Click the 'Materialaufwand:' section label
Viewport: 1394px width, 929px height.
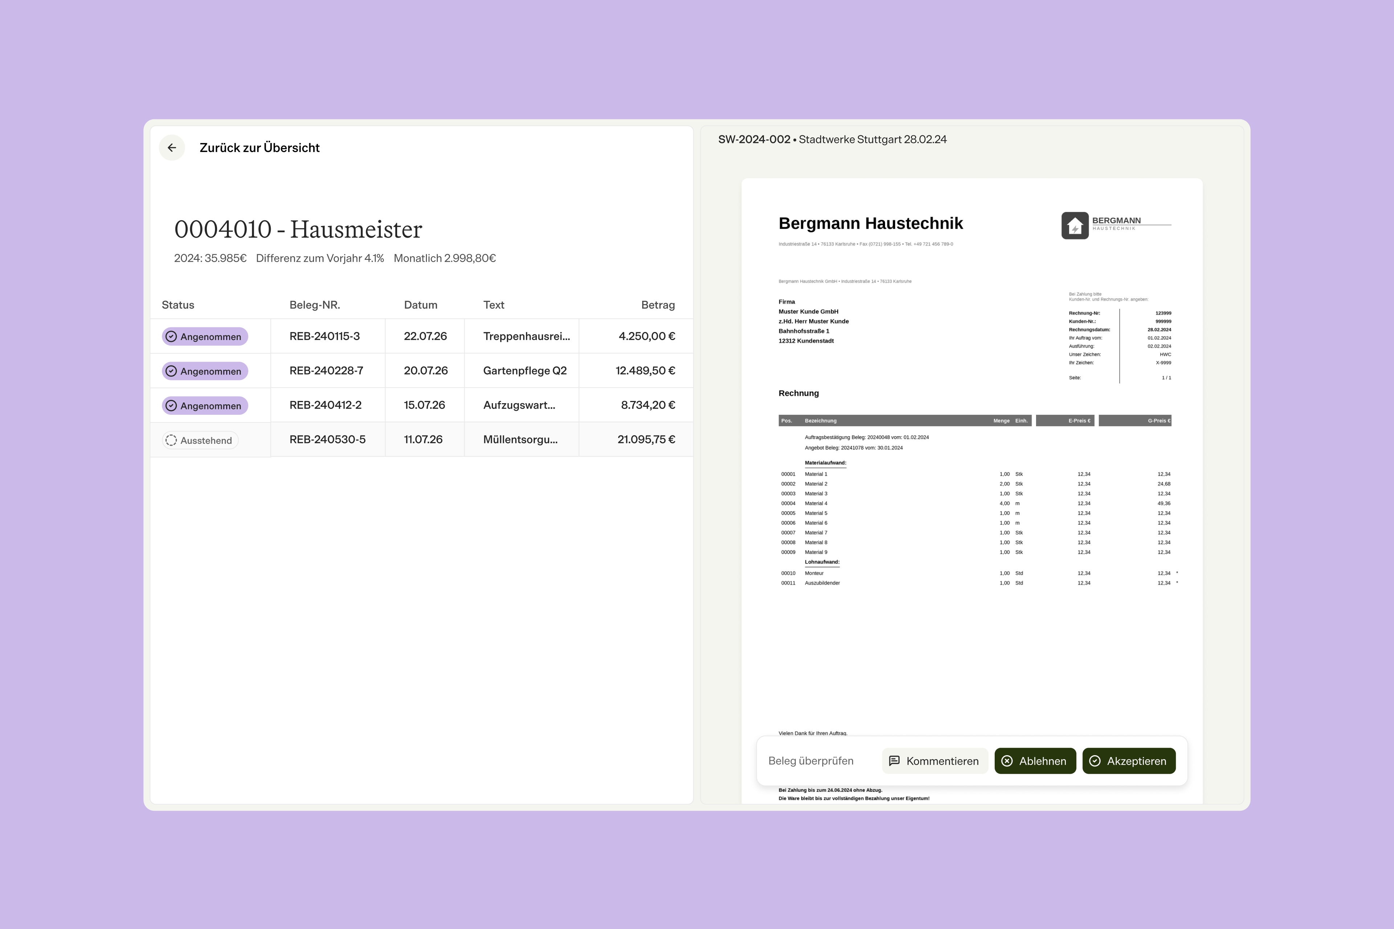click(825, 463)
